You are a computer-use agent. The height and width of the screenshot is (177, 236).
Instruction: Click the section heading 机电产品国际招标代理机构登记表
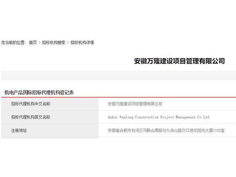39,92
